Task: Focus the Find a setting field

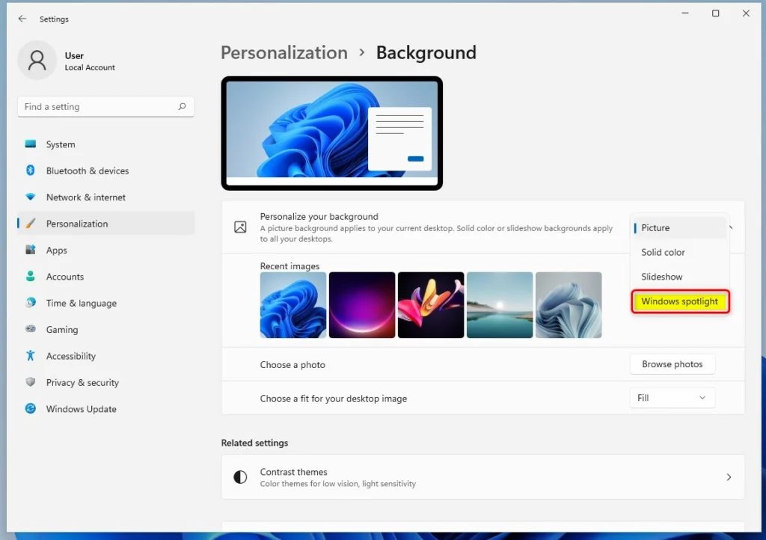Action: tap(105, 106)
